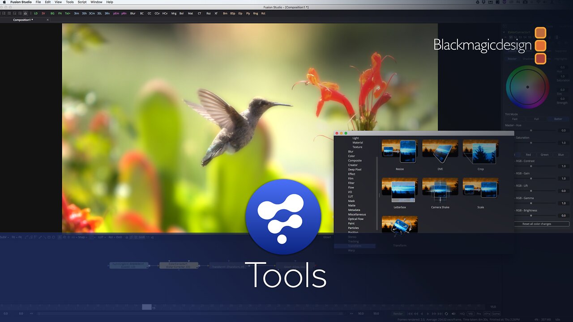This screenshot has width=573, height=322.
Task: Click the Elp ellipse mask tool
Action: (x=240, y=13)
